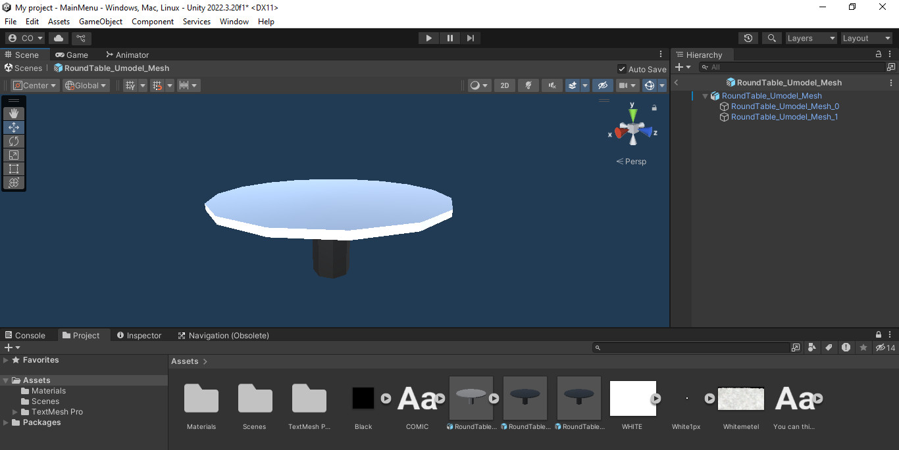Image resolution: width=899 pixels, height=450 pixels.
Task: Select the Scale tool
Action: [13, 154]
